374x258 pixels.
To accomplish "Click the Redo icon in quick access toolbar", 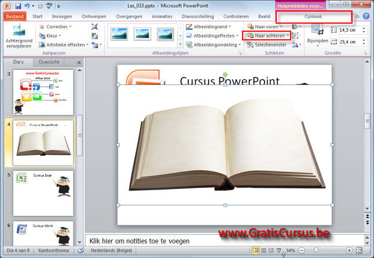I will 41,6.
